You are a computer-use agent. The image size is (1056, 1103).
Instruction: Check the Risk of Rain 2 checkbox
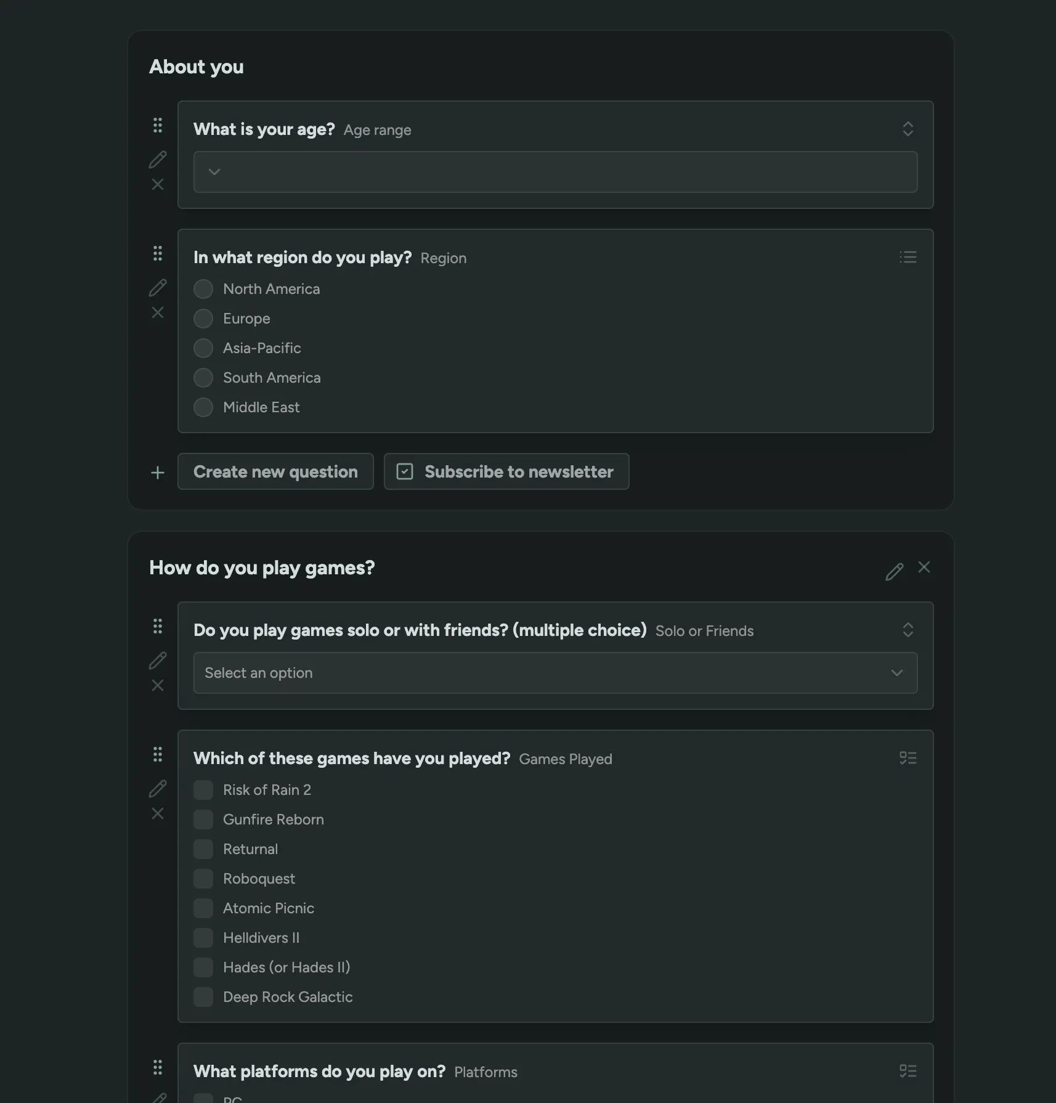coord(203,789)
